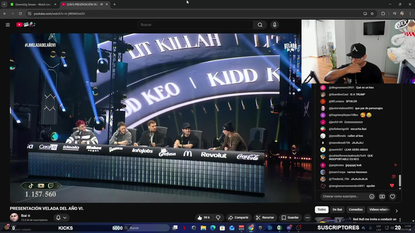Click the video title PRESENTACIÓN VELADA DEL AÑO VI

[47, 208]
